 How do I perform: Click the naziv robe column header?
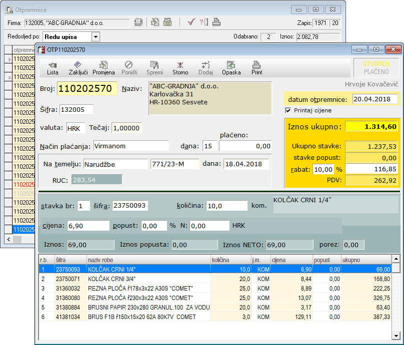[148, 260]
